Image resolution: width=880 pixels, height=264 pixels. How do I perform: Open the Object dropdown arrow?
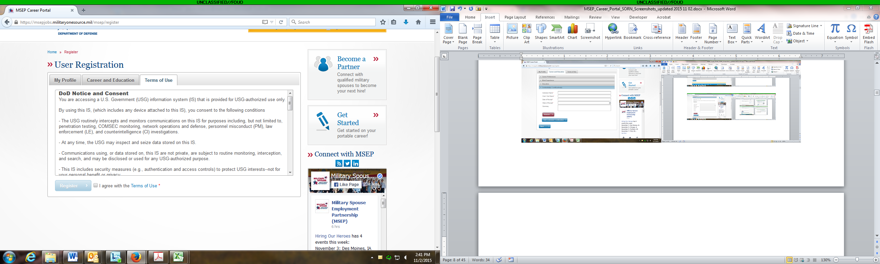coord(807,41)
